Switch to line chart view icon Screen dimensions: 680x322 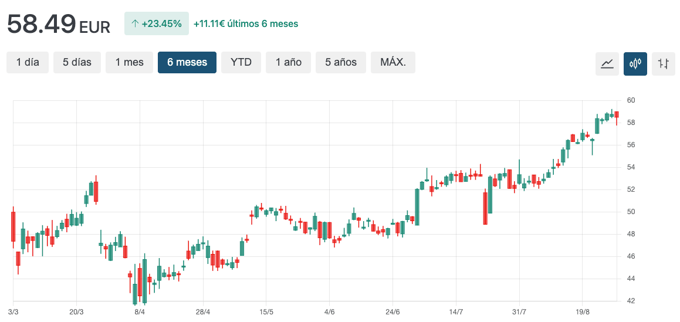point(607,63)
